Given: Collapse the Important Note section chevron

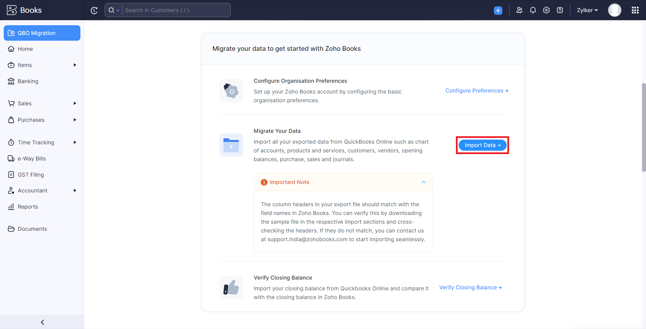Looking at the screenshot, I should tap(424, 182).
